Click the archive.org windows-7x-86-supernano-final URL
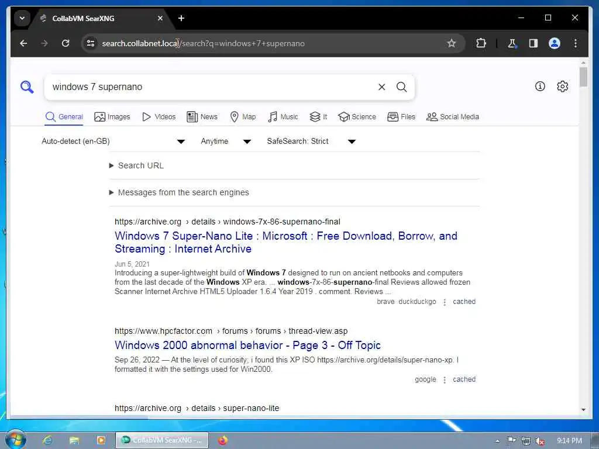 [x=228, y=222]
